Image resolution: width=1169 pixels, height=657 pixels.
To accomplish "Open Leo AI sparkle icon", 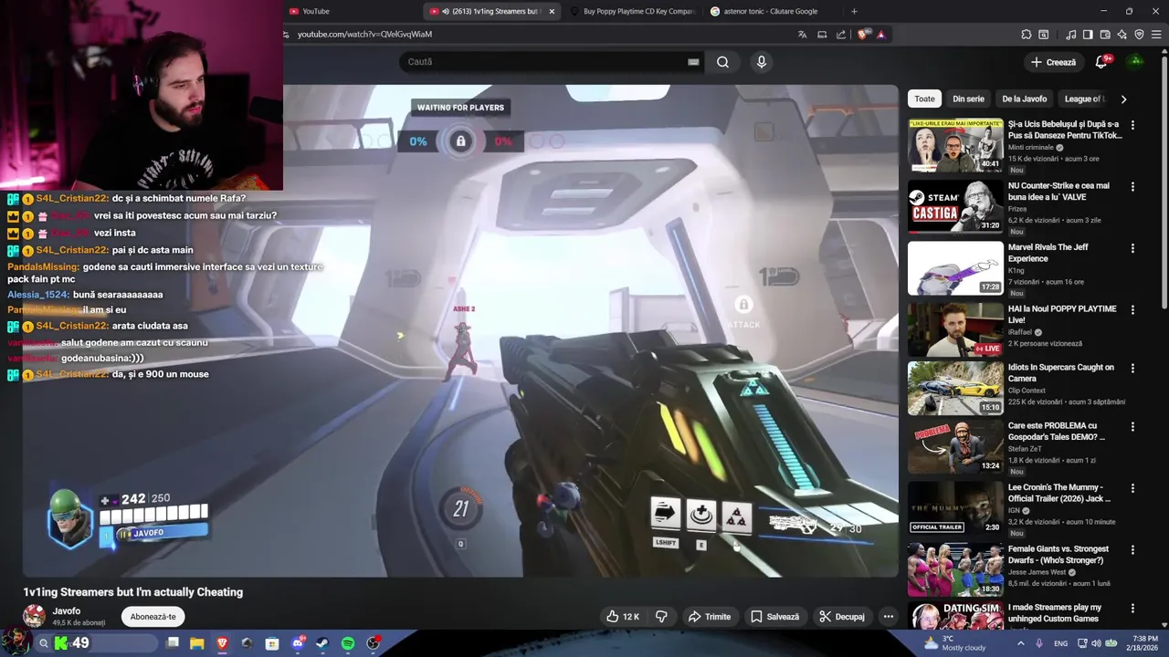I will (1122, 35).
